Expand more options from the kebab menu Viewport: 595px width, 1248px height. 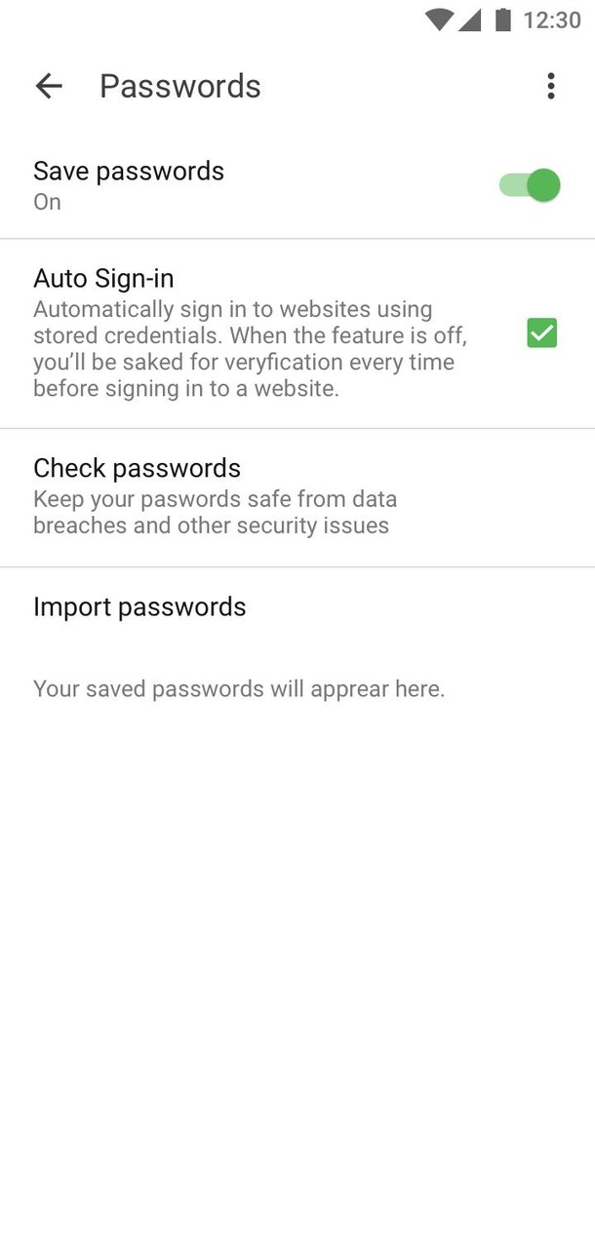tap(550, 86)
